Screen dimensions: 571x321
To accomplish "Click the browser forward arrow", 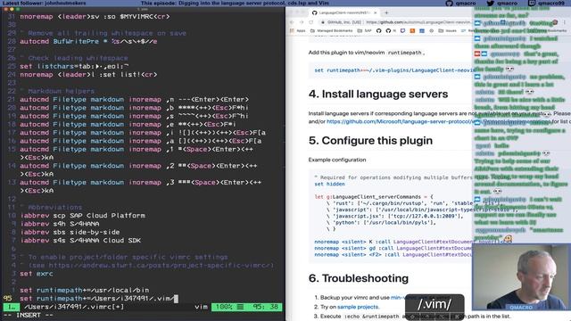I will click(302, 22).
